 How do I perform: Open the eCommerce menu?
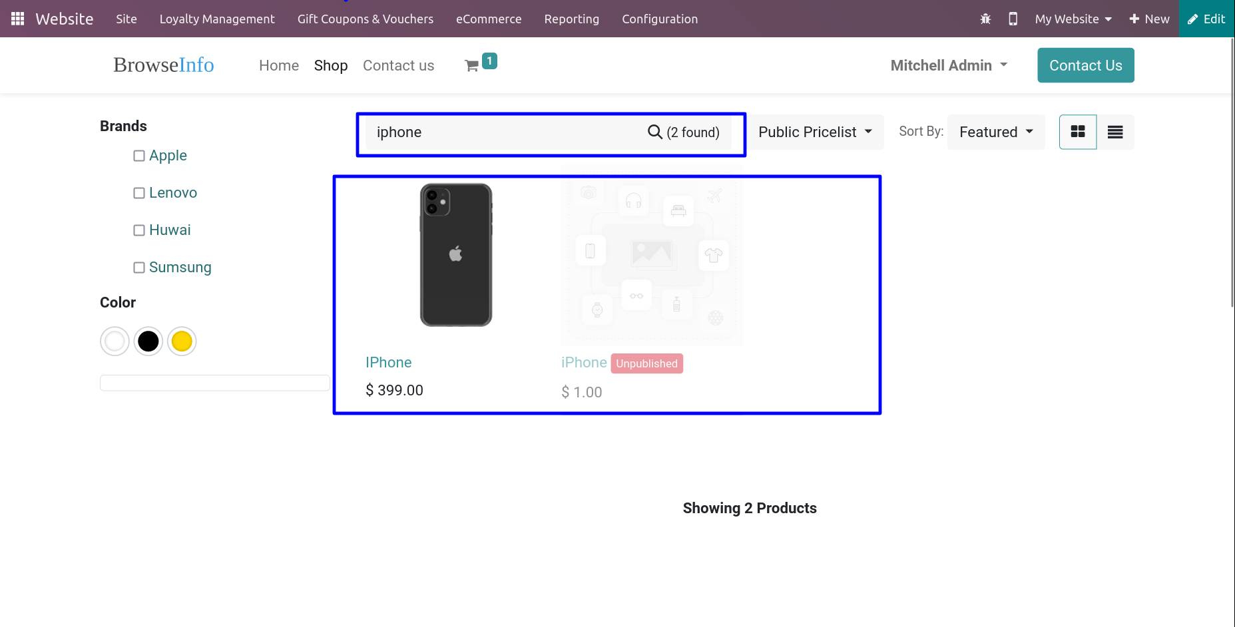tap(489, 19)
